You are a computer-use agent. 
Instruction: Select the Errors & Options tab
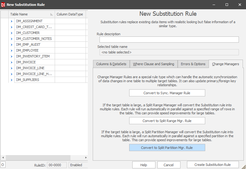(x=193, y=64)
